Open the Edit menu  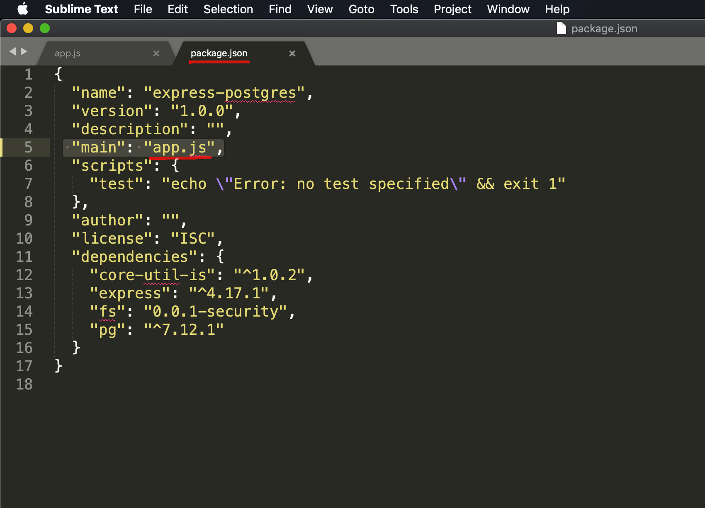(177, 9)
